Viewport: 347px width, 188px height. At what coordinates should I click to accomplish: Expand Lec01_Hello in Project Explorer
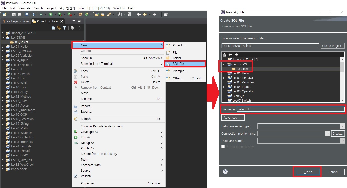click(3, 47)
